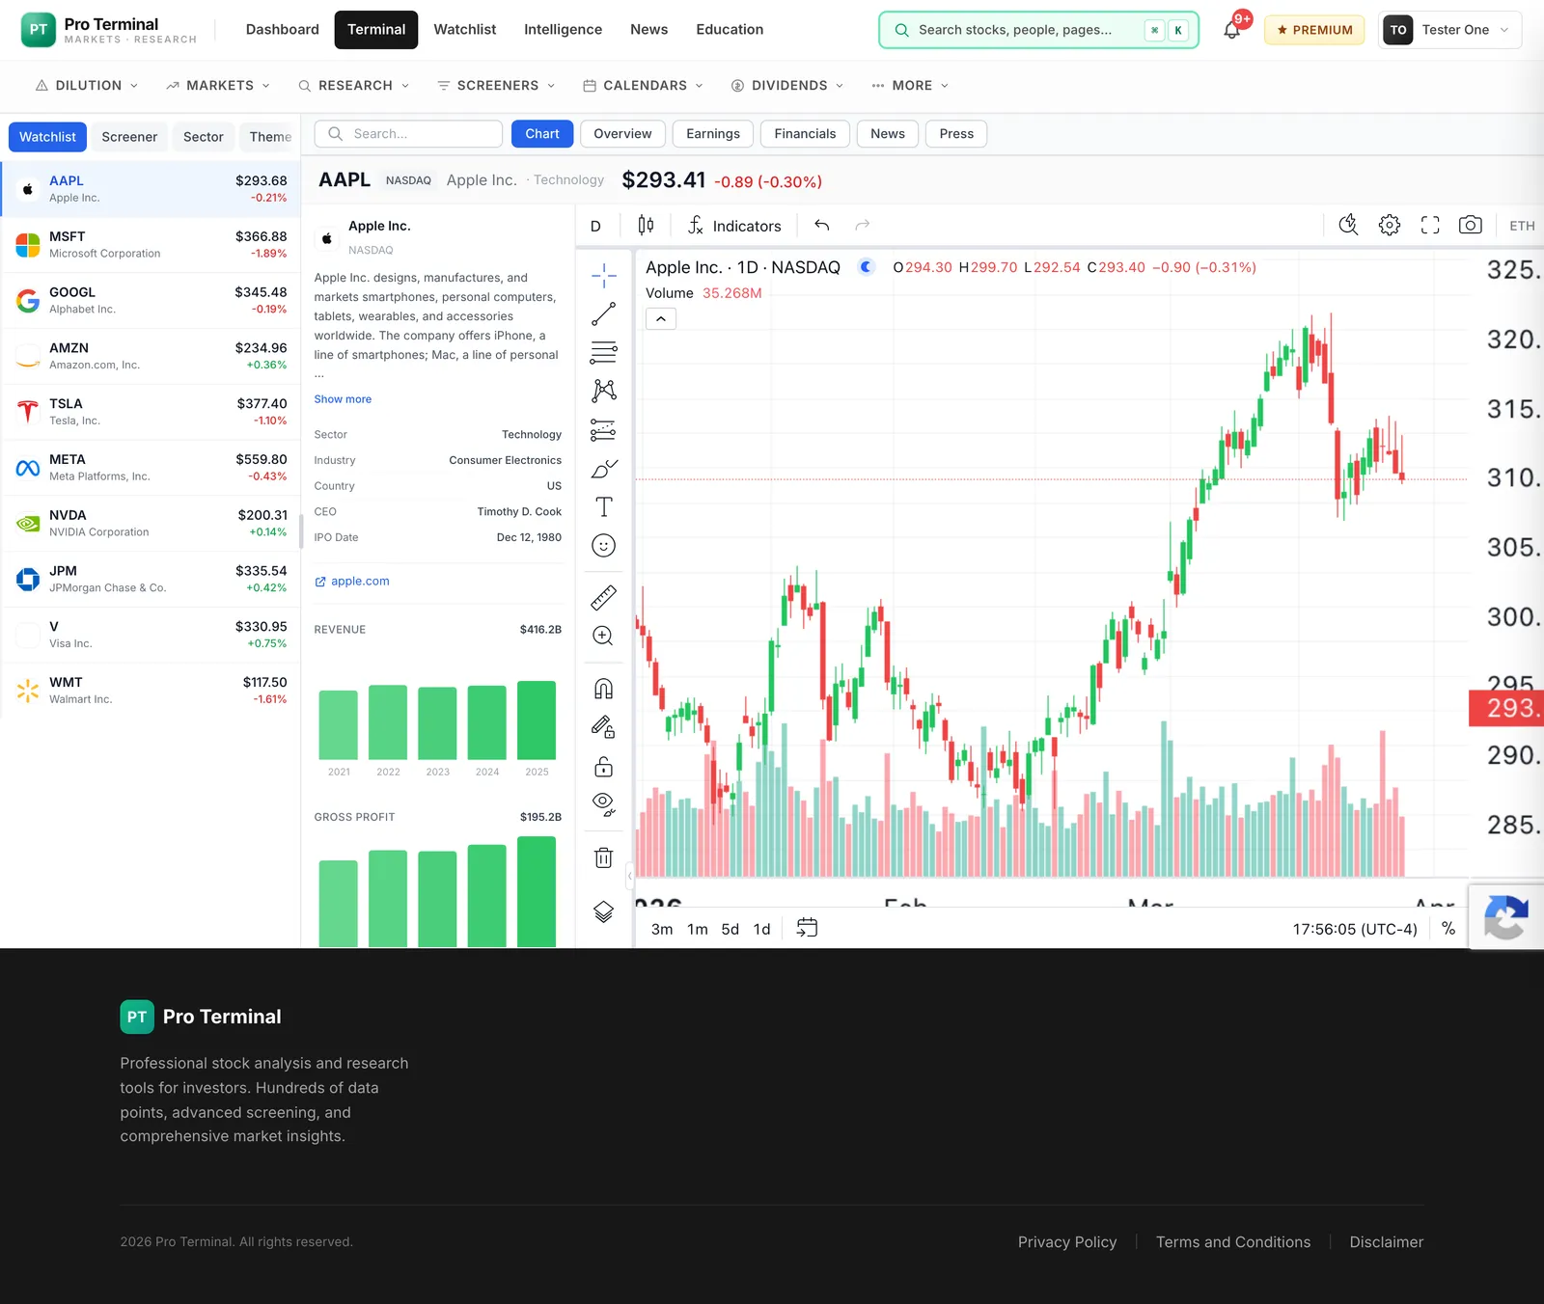Switch to the Earnings tab
1544x1304 pixels.
click(713, 134)
